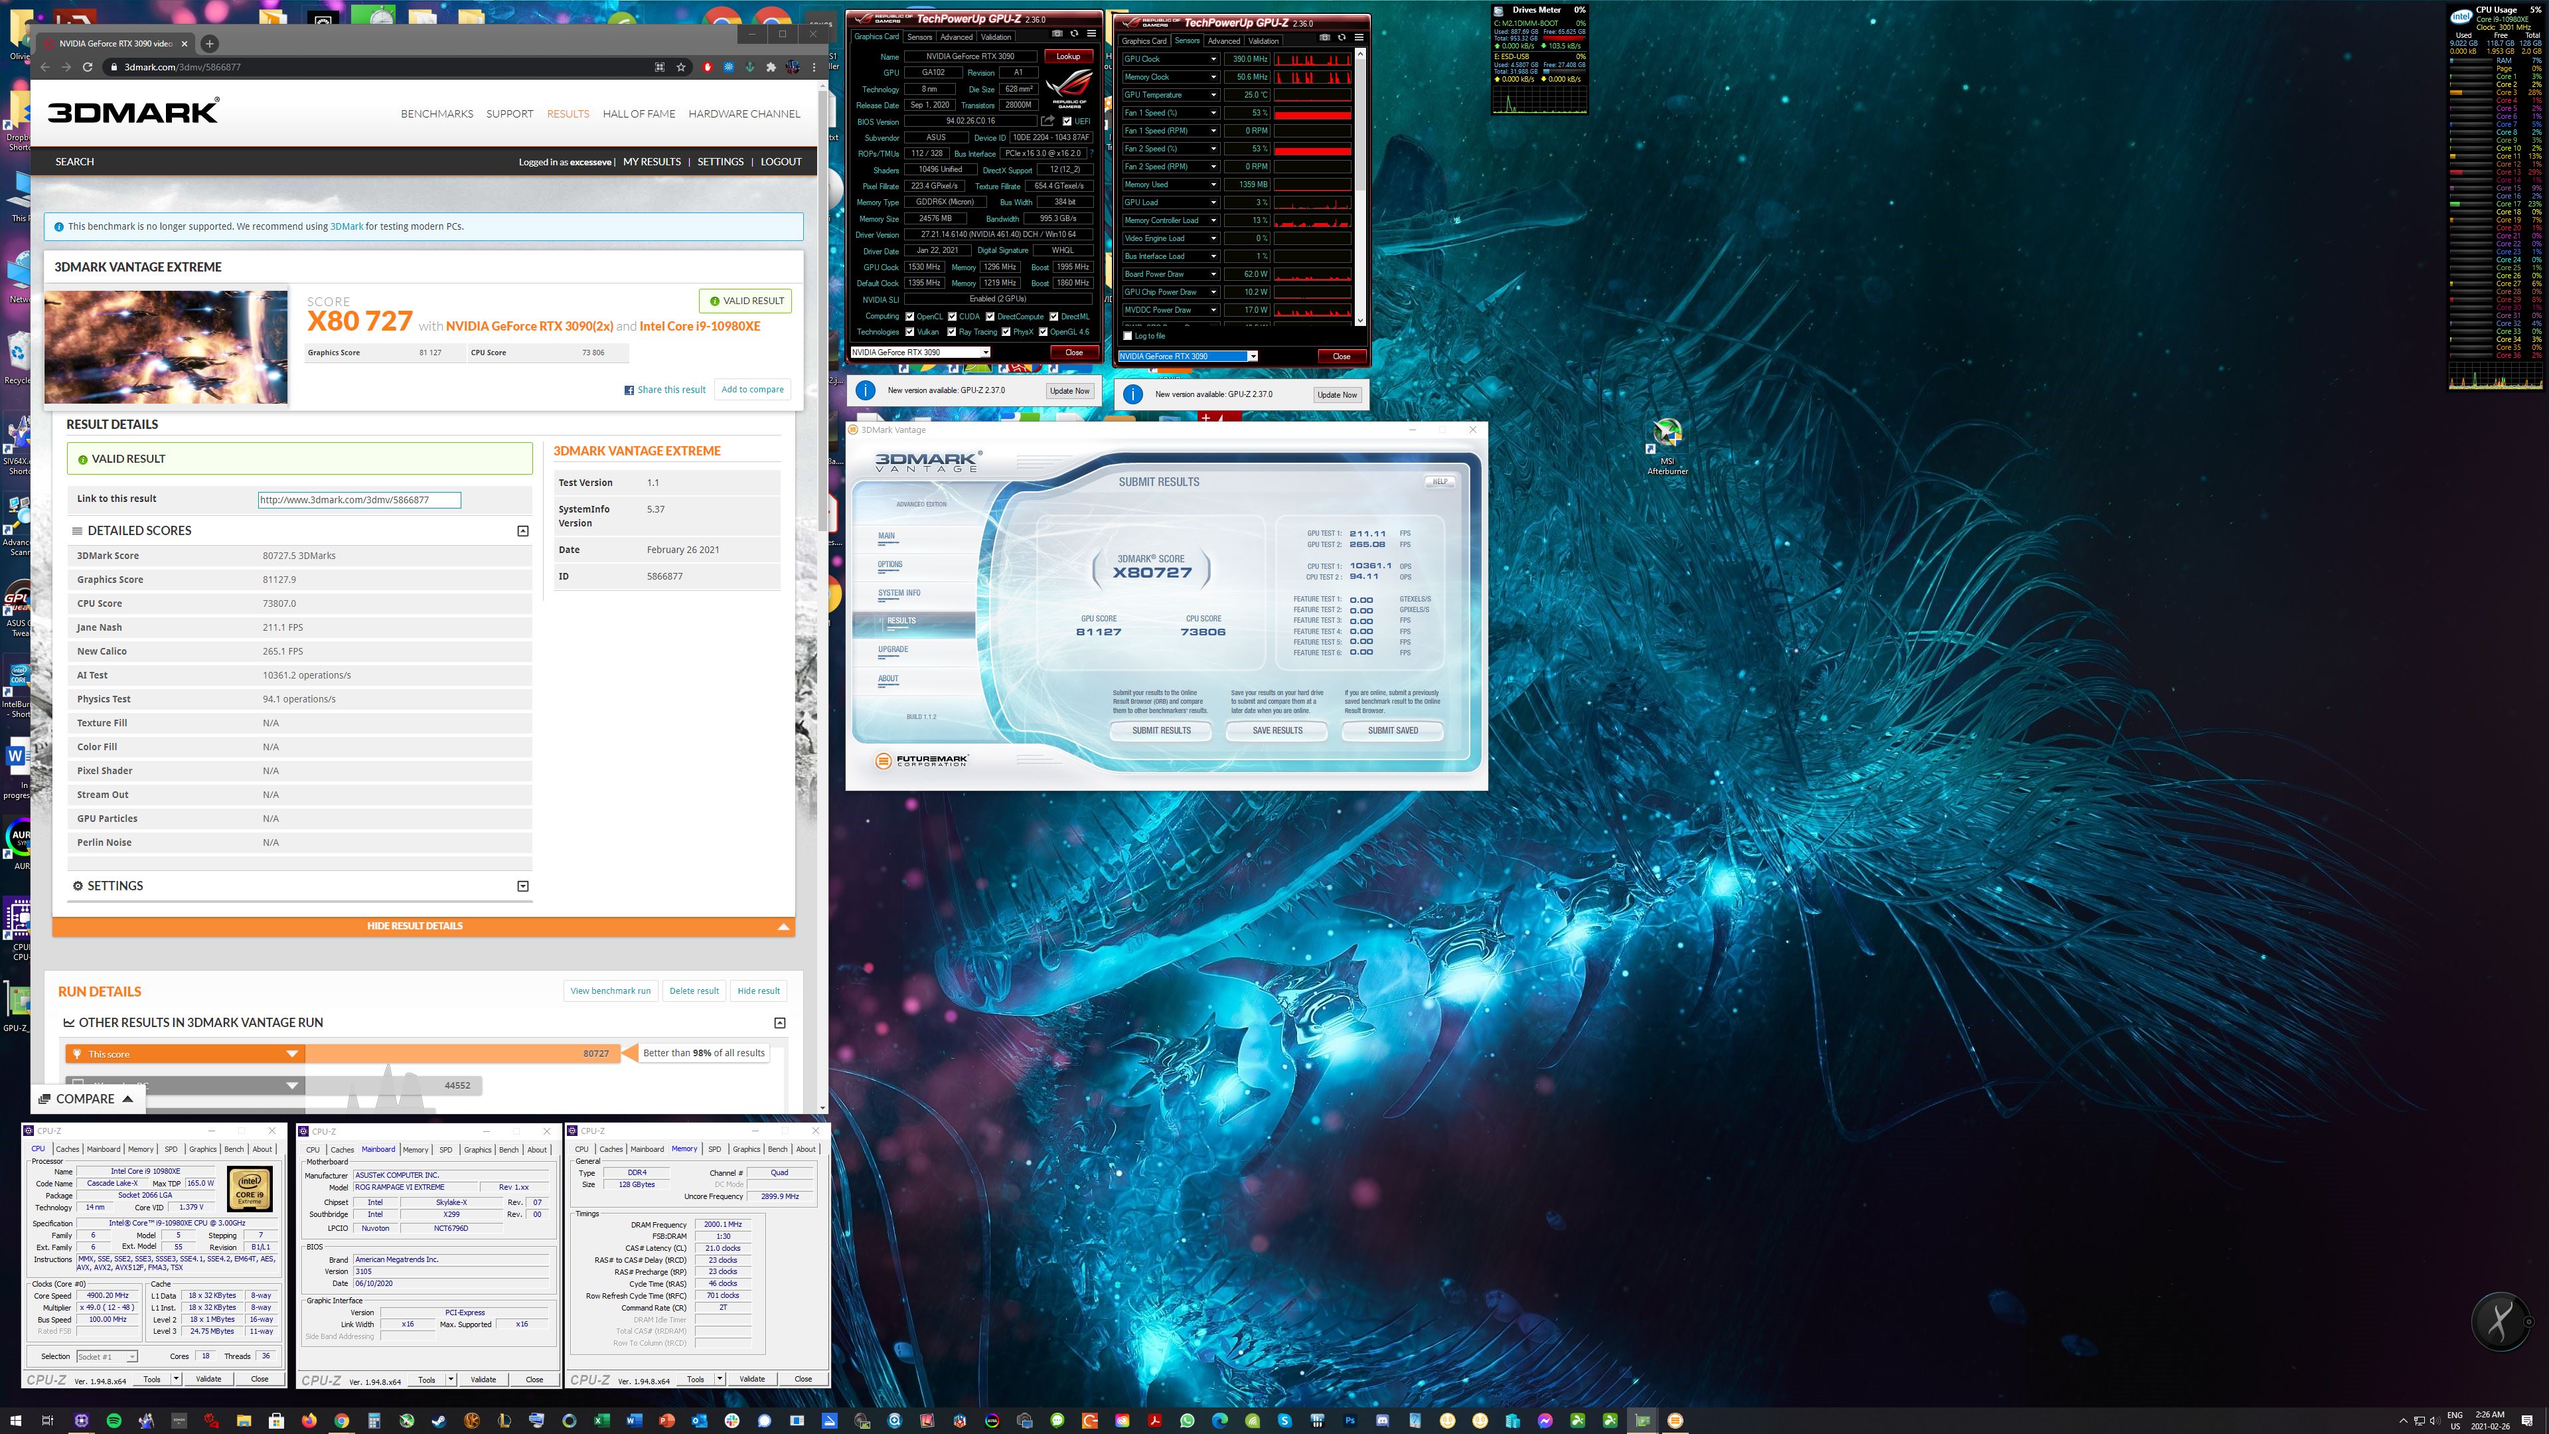Screen dimensions: 2549x1434
Task: Take screenshot in left GPU-Z window
Action: click(1057, 33)
